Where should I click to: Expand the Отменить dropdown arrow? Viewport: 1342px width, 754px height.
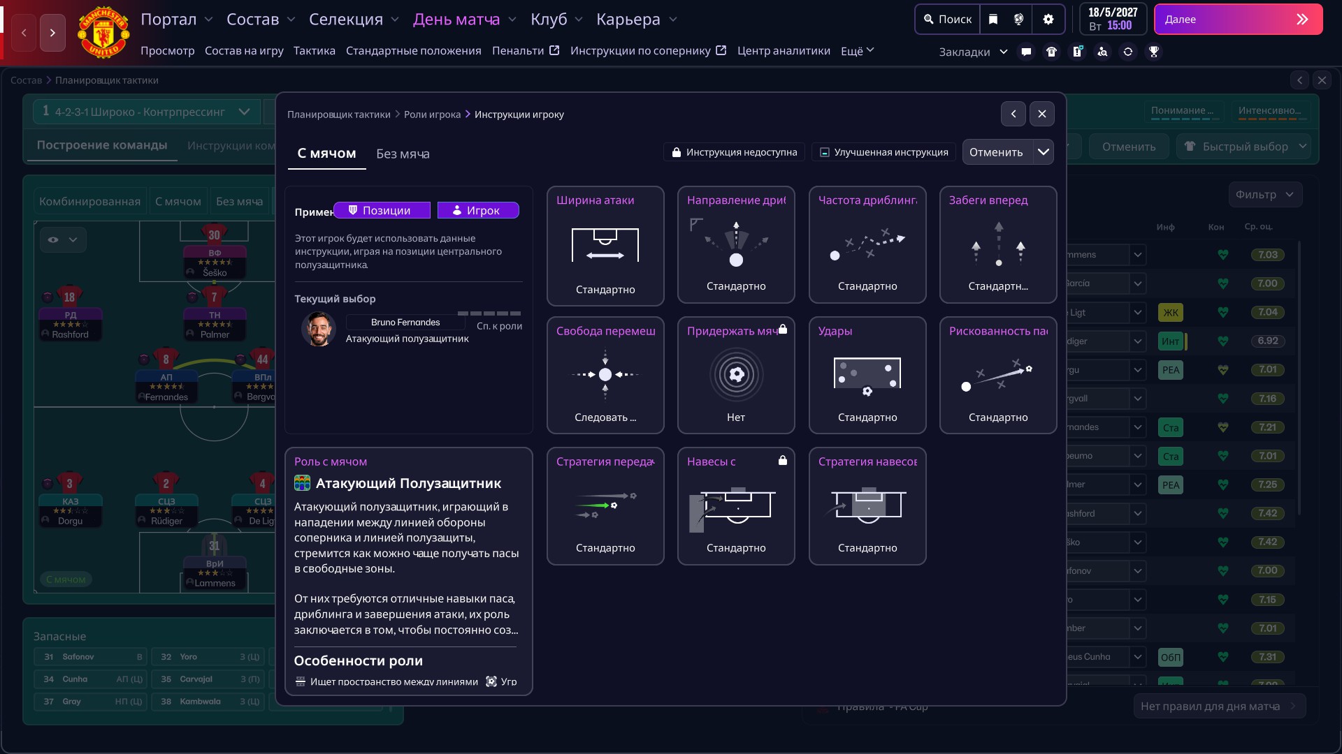click(x=1043, y=152)
